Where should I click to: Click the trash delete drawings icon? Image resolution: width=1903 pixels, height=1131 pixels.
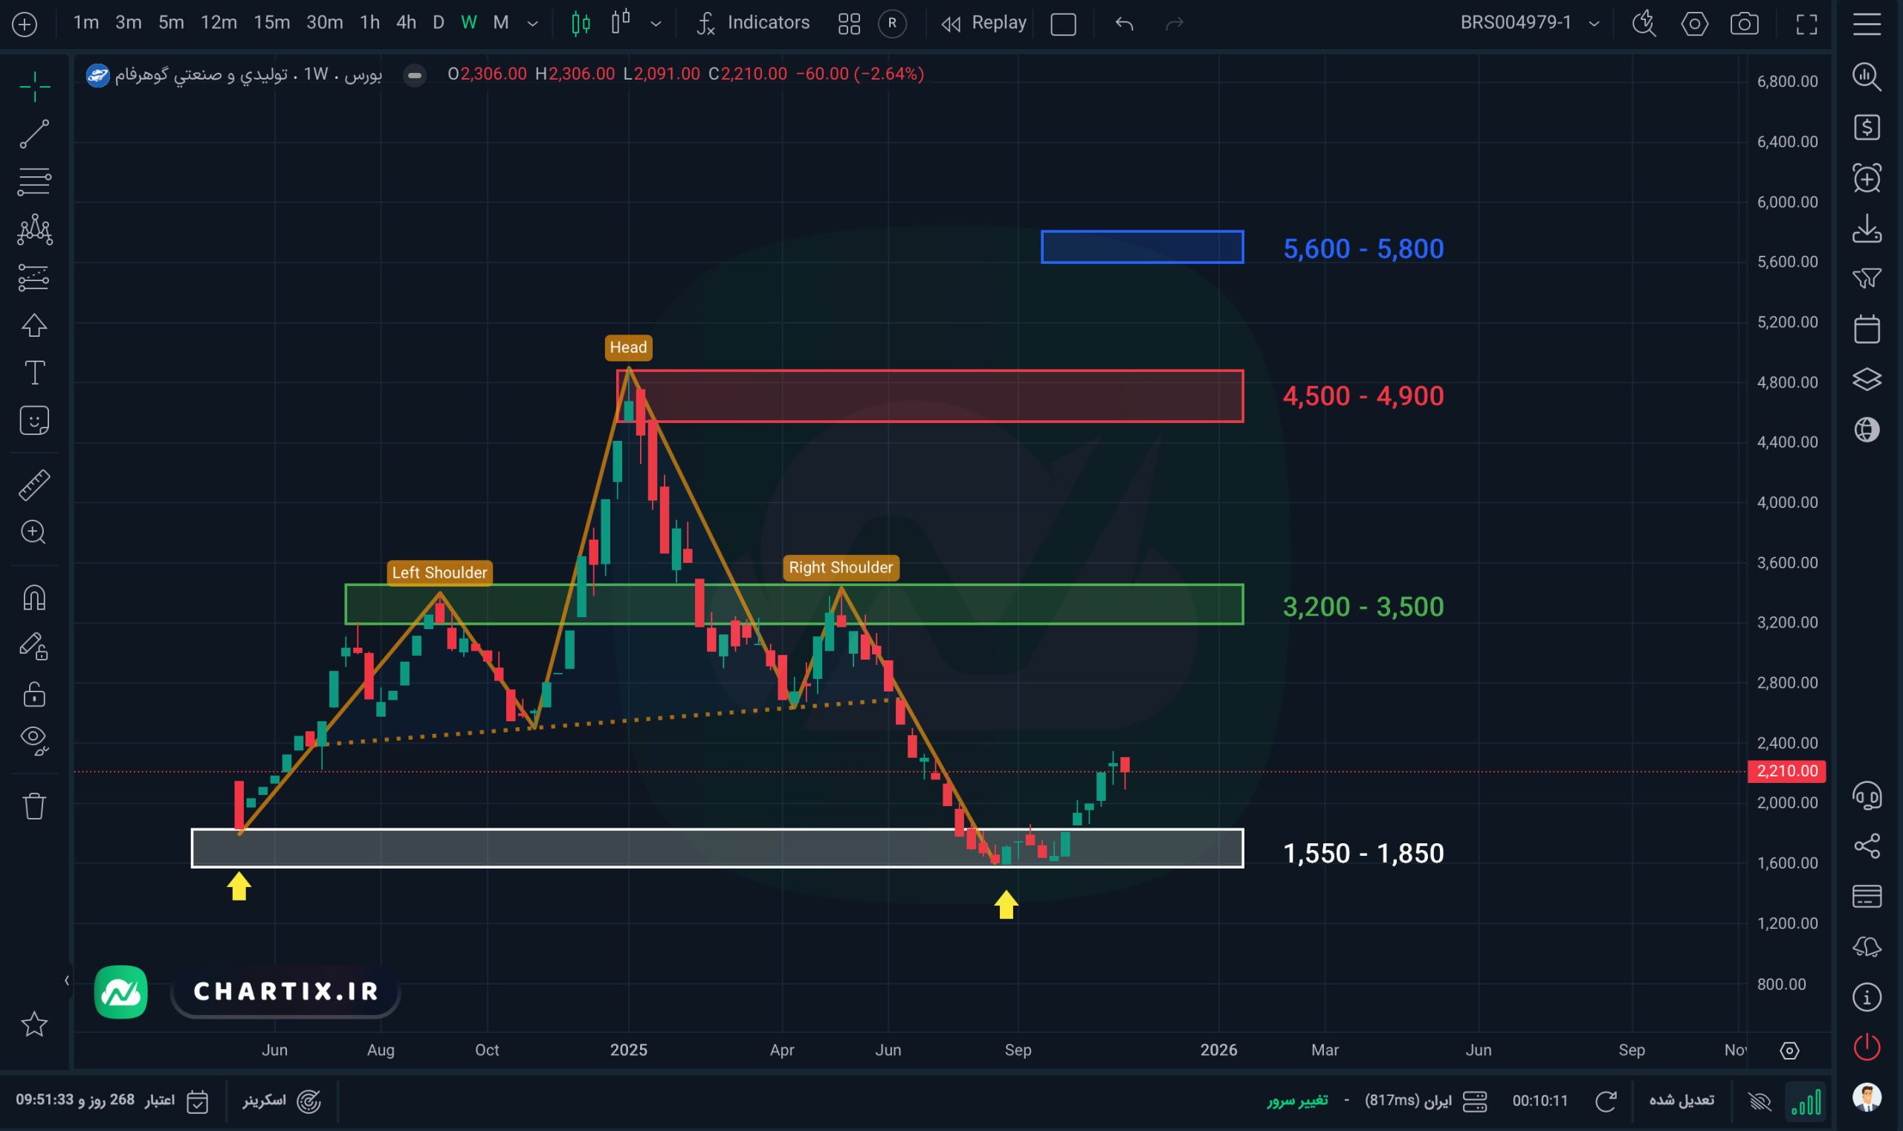(34, 805)
